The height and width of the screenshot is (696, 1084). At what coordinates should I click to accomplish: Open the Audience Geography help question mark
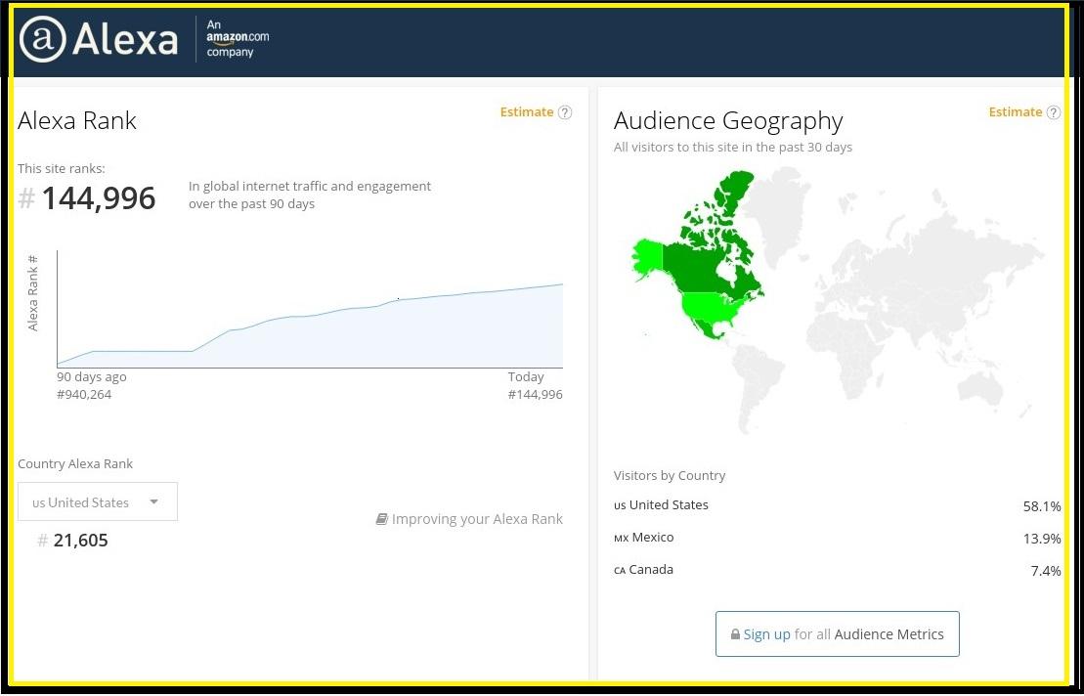pos(1054,111)
